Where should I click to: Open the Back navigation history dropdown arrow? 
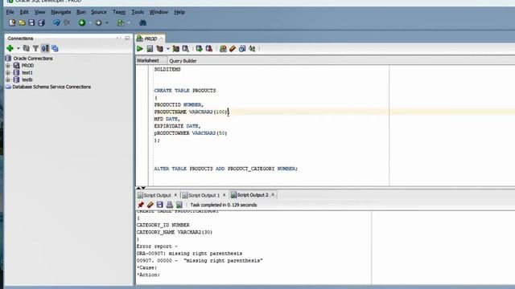coord(90,23)
